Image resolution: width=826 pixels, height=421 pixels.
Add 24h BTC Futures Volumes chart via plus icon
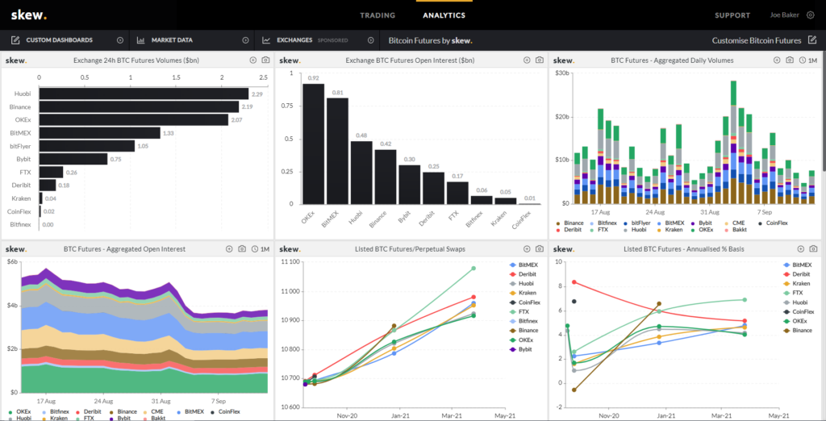pyautogui.click(x=252, y=60)
